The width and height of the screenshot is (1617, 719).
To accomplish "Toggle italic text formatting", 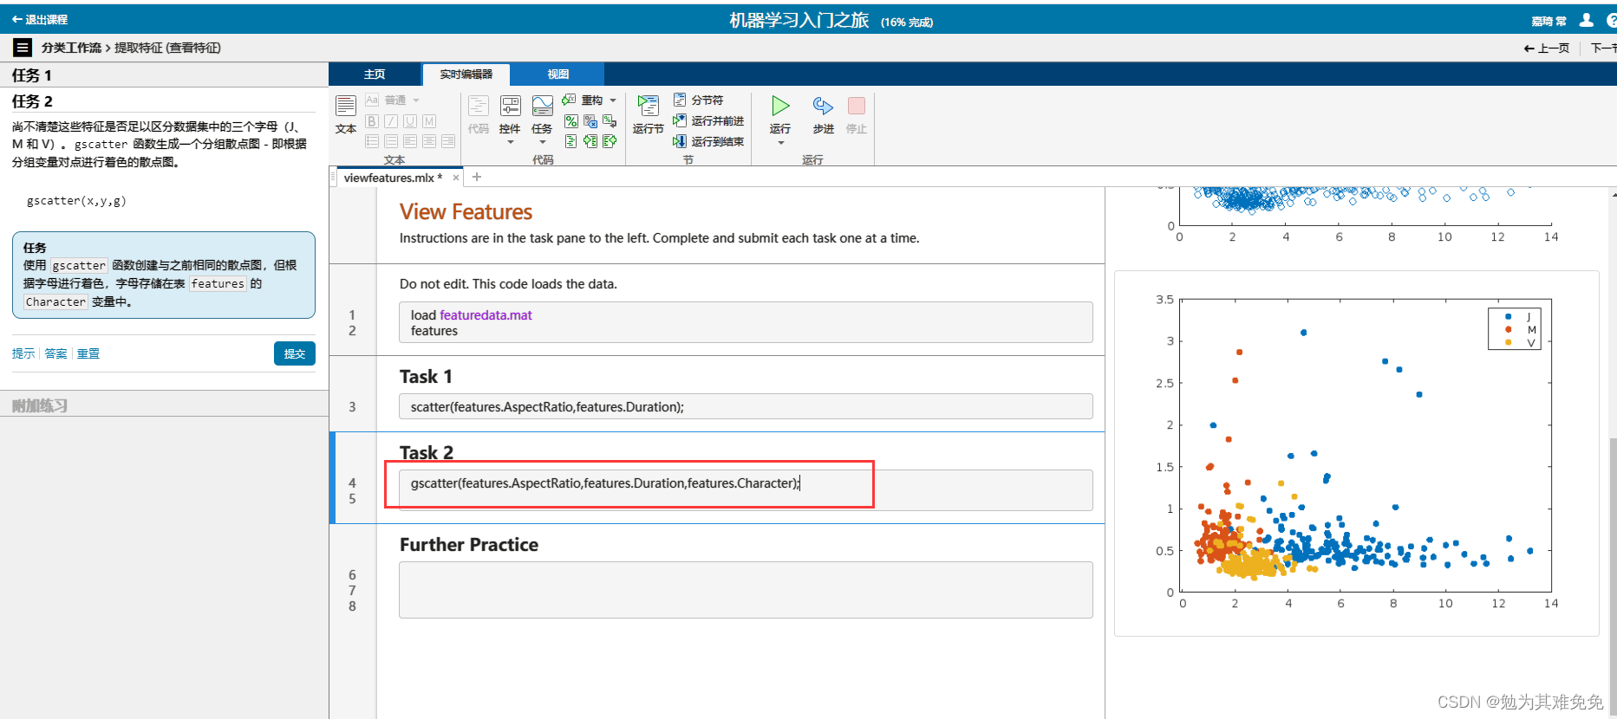I will point(391,121).
